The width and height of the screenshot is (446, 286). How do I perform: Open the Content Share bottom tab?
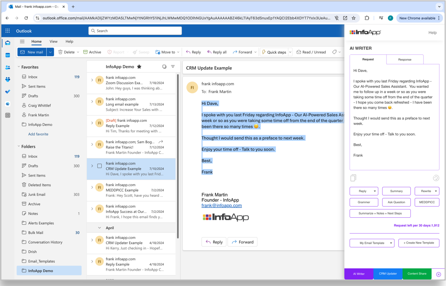(417, 274)
